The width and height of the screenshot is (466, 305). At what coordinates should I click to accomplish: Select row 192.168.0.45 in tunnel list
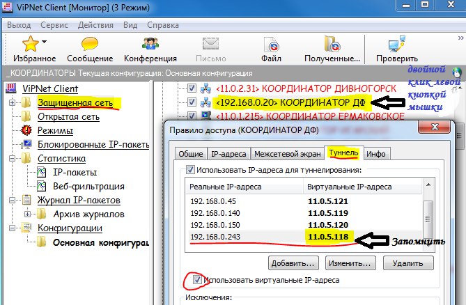point(304,201)
